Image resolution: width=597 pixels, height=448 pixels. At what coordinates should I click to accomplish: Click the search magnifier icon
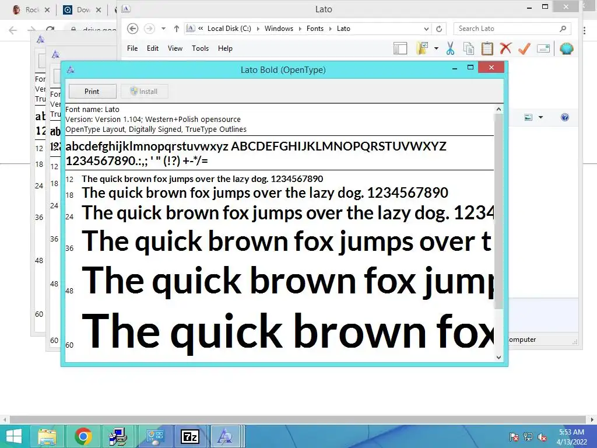pyautogui.click(x=563, y=29)
